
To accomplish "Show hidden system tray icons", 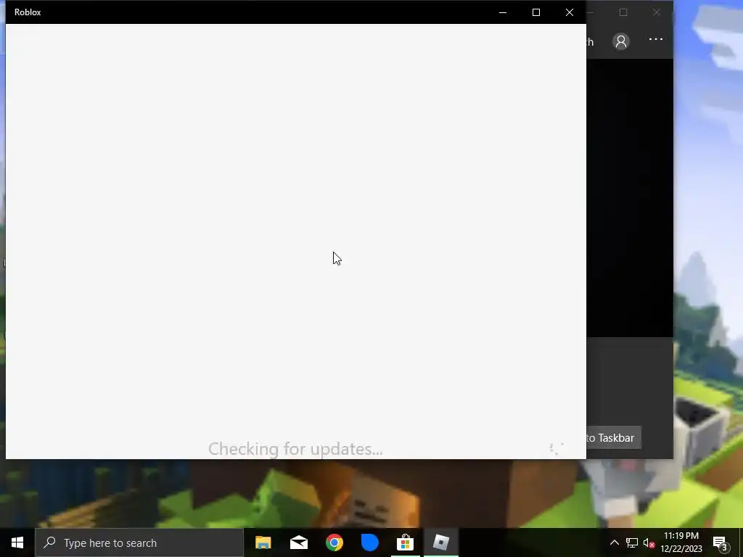I will [614, 542].
